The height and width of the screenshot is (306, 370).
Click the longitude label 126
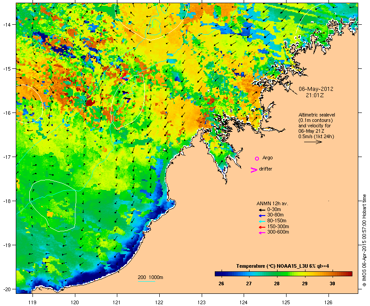click(x=328, y=302)
